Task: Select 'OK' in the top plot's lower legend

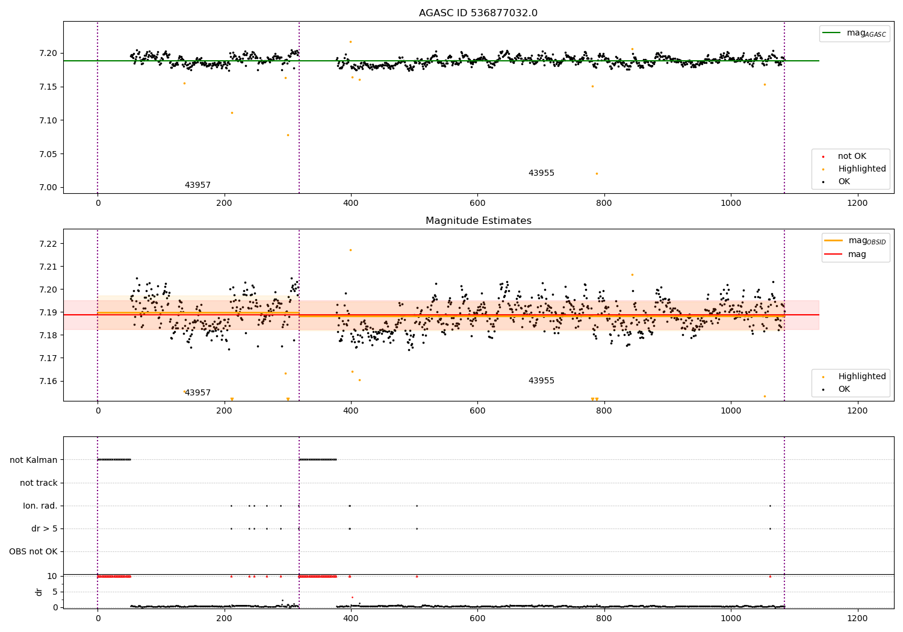Action: [844, 182]
